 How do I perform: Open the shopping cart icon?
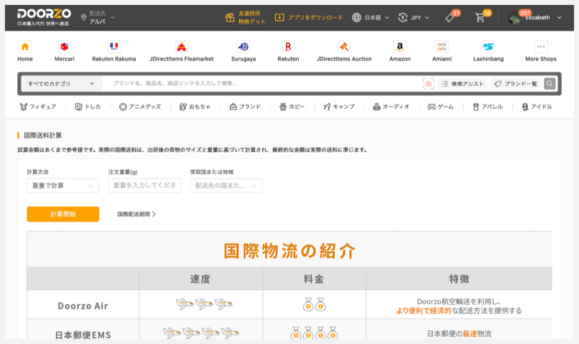click(x=480, y=18)
